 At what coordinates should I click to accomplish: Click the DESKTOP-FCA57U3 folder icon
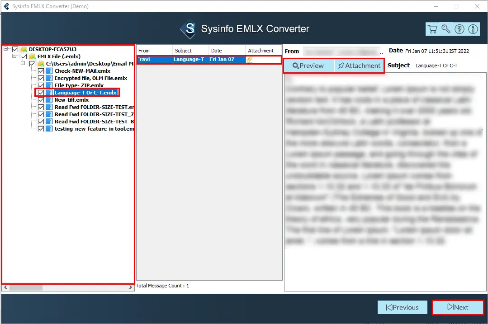point(24,49)
